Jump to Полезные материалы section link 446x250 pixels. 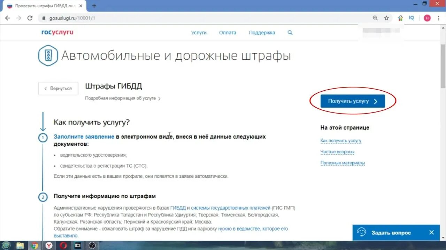343,163
